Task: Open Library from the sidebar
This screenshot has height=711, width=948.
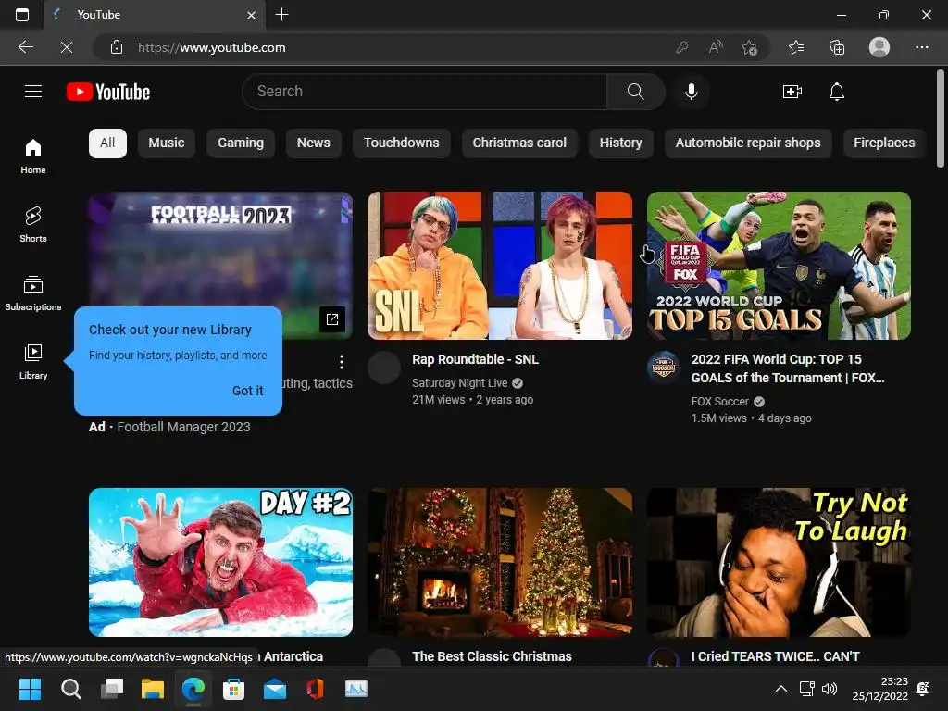Action: pyautogui.click(x=33, y=361)
